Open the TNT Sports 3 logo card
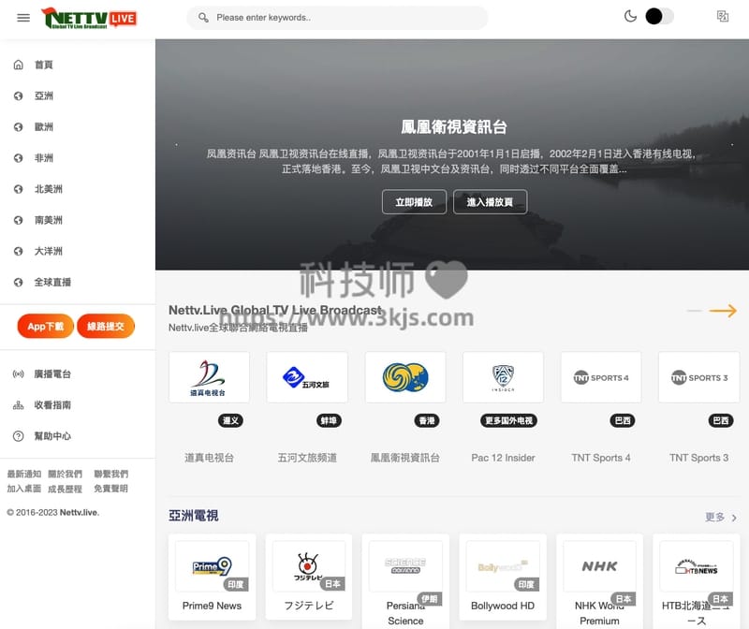This screenshot has width=749, height=629. click(698, 377)
